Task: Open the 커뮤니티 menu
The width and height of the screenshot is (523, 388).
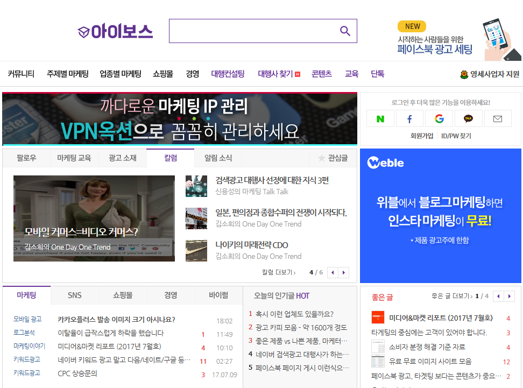Action: pos(21,74)
